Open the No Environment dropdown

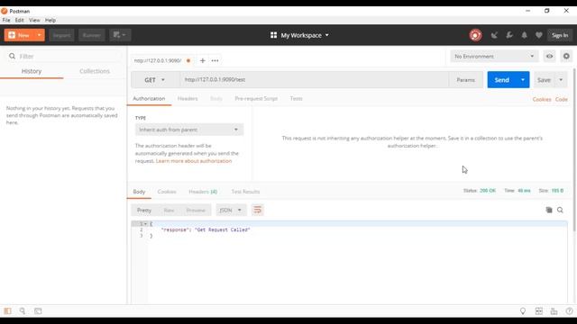point(494,56)
